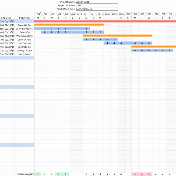Select the 1/17 date header cell
This screenshot has width=176, height=176.
pyautogui.click(x=128, y=14)
